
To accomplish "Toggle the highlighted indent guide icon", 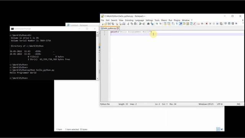I will [180, 24].
